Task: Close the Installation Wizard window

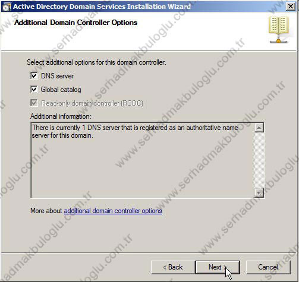Action: 291,7
